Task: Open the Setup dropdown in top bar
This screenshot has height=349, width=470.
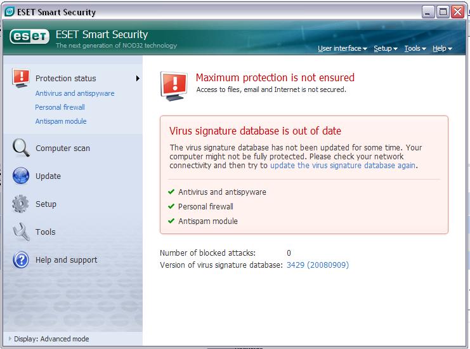Action: click(x=385, y=49)
